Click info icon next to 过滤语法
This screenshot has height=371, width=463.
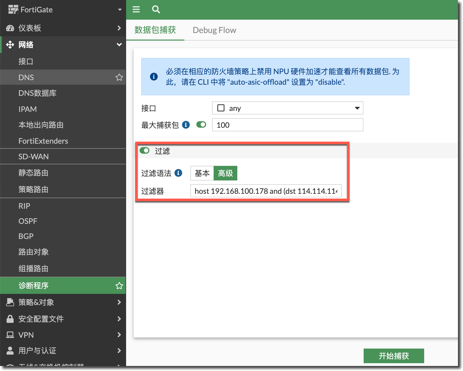178,173
